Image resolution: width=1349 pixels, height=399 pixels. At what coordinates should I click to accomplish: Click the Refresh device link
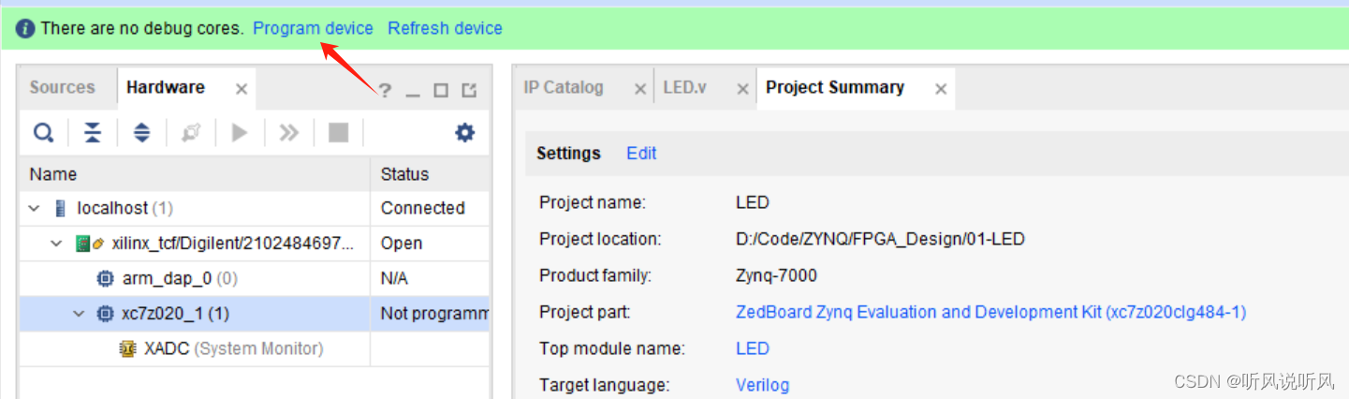(445, 28)
